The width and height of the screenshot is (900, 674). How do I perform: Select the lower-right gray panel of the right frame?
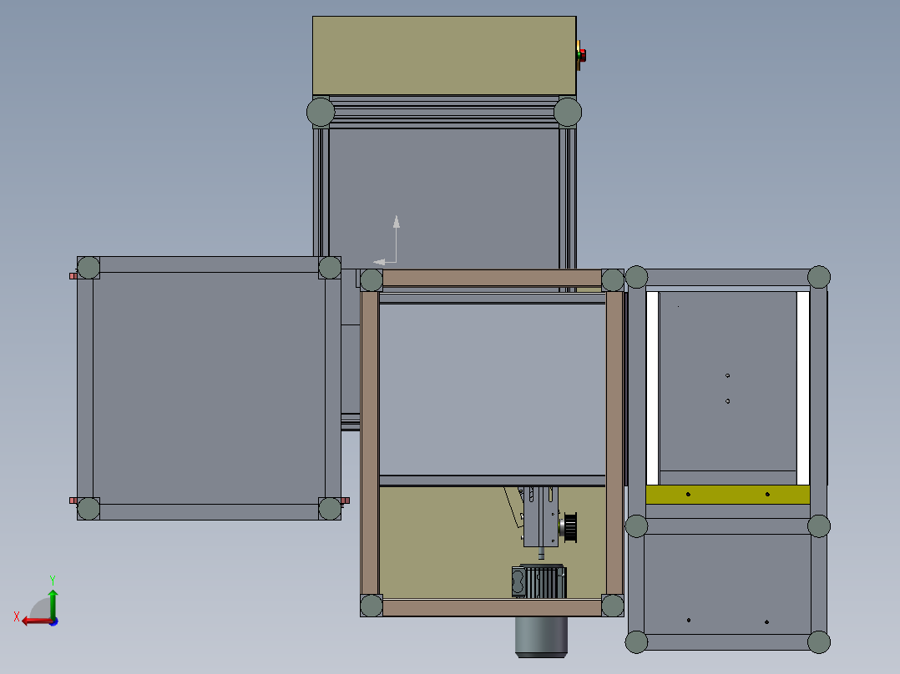pyautogui.click(x=728, y=584)
